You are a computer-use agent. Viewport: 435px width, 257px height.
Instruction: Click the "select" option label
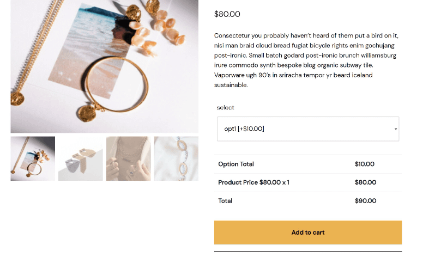point(225,107)
